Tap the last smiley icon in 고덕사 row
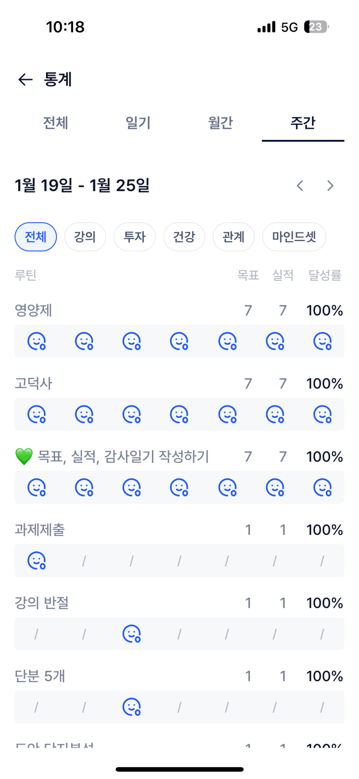Viewport: 359px width, 779px height. point(323,414)
